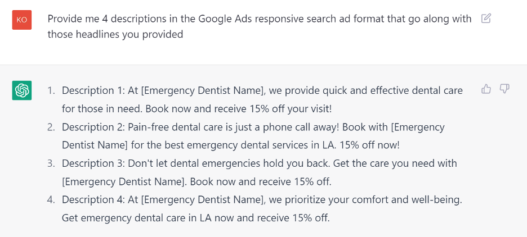Select the 'Description 1:' label text
Viewport: 527px width, 237px height.
pos(93,90)
